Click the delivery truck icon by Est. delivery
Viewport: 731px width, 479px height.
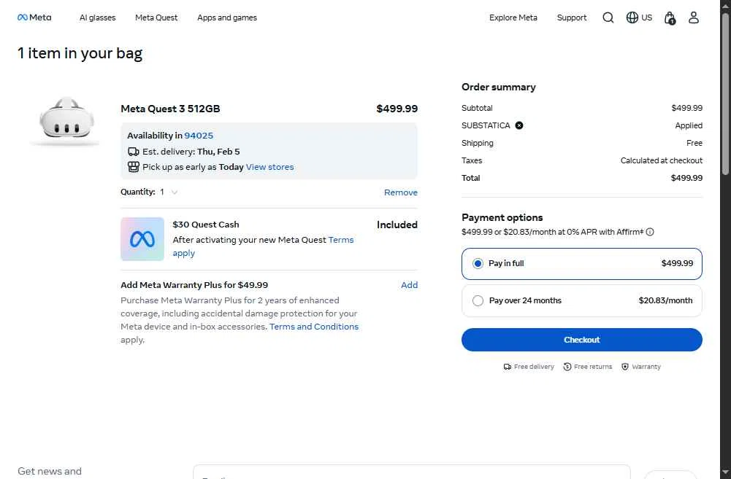pyautogui.click(x=134, y=152)
